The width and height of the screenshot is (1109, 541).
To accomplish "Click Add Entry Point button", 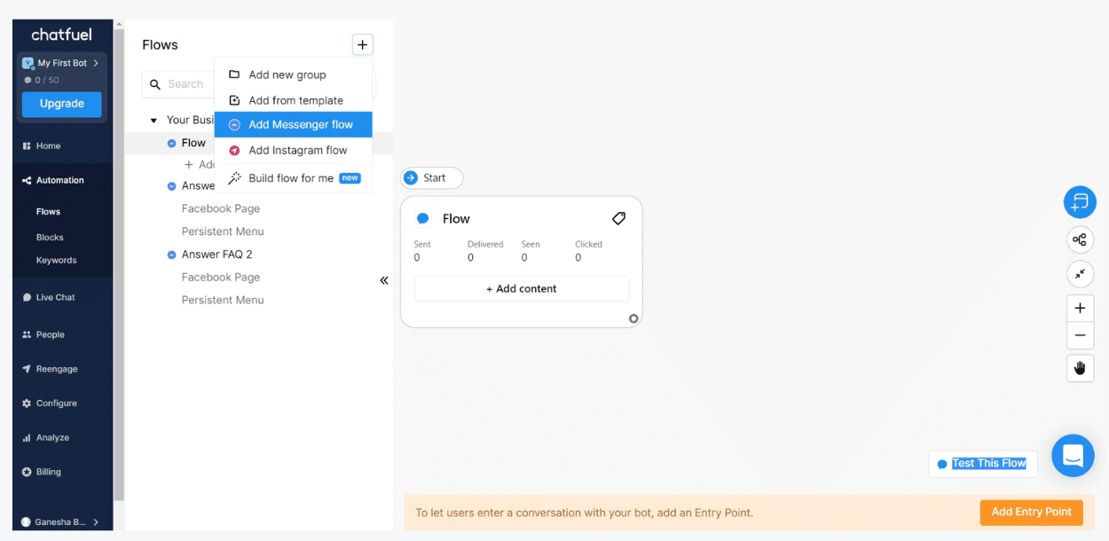I will pyautogui.click(x=1031, y=513).
